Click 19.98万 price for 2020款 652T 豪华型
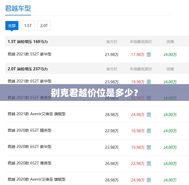189x185 pixels. [138, 147]
